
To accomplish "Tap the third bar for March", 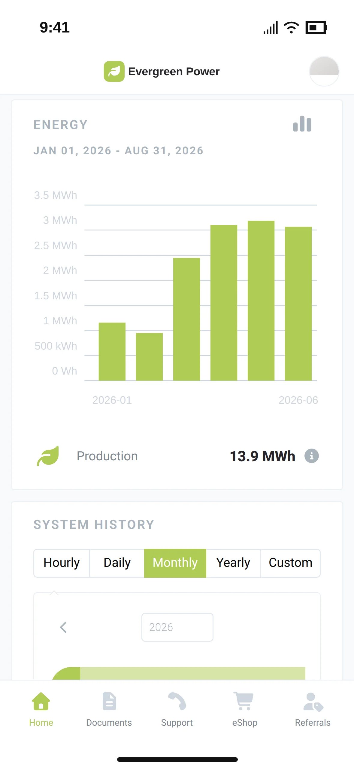I will coord(186,319).
